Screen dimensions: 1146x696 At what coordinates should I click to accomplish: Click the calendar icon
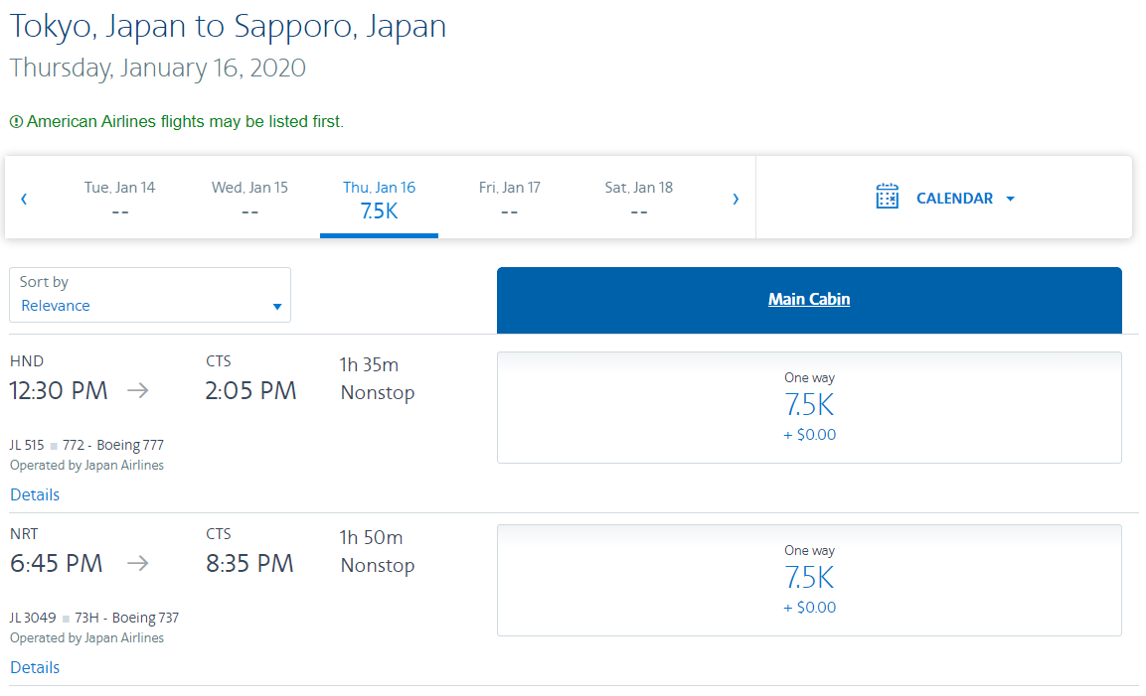point(887,197)
